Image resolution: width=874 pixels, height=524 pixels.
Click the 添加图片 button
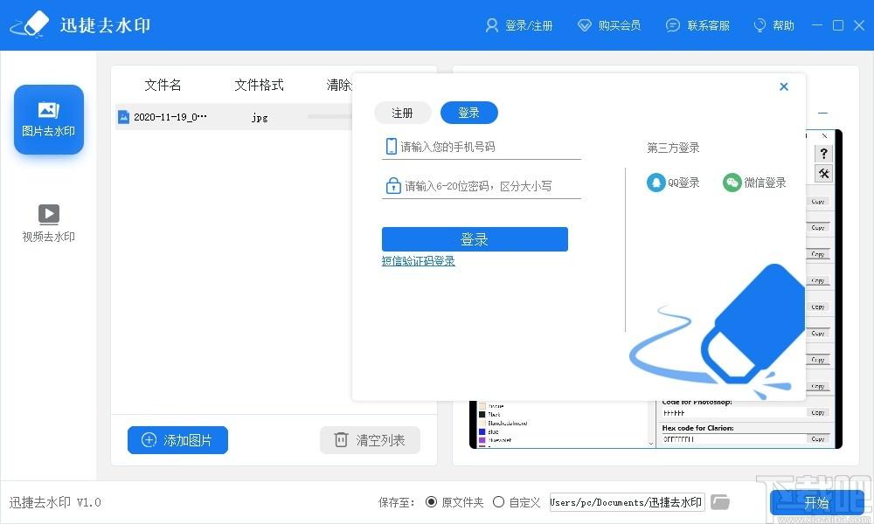pyautogui.click(x=177, y=440)
